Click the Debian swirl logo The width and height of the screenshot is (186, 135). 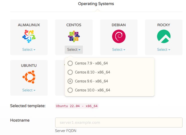(119, 36)
